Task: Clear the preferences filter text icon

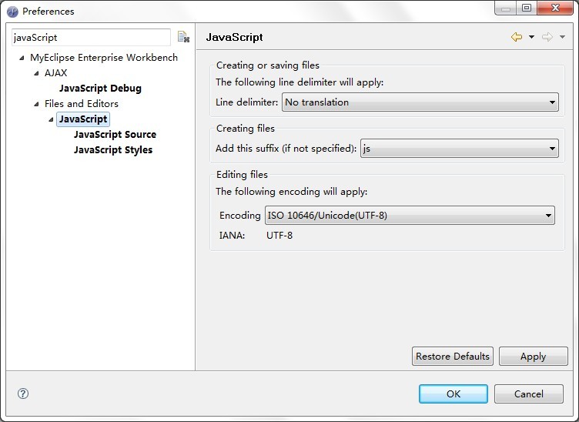Action: point(183,37)
